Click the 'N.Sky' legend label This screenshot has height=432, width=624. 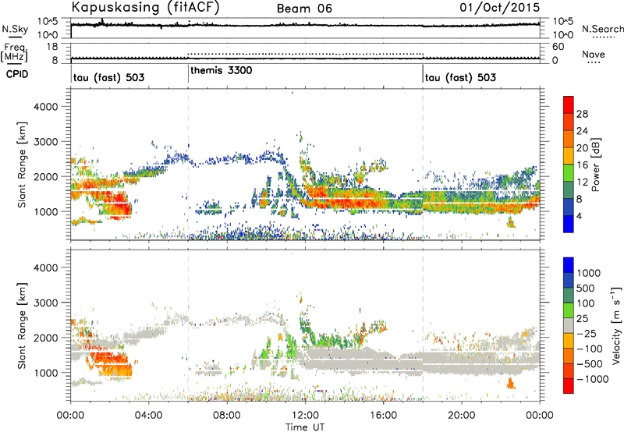click(15, 29)
